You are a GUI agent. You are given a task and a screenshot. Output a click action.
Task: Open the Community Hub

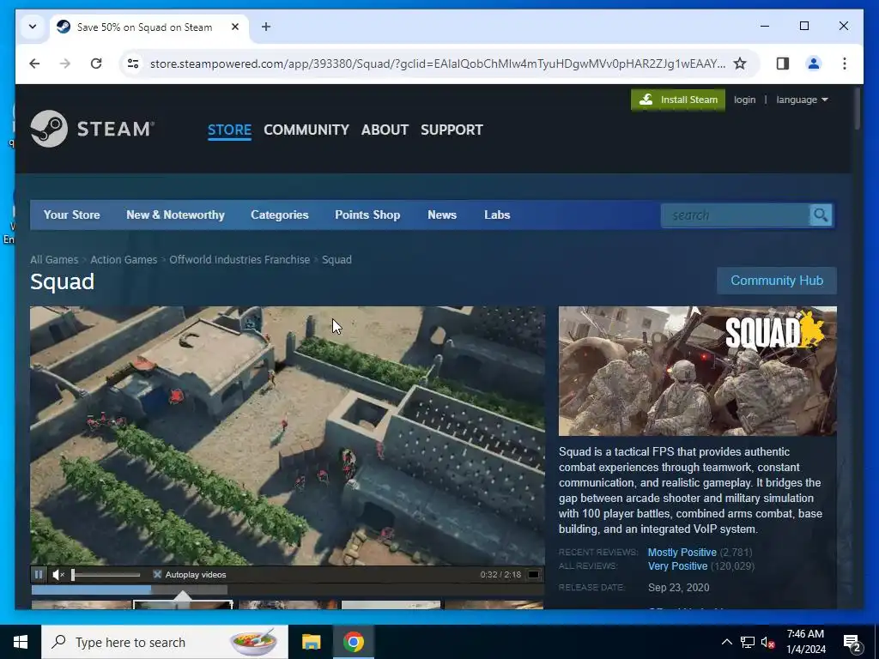pos(777,281)
